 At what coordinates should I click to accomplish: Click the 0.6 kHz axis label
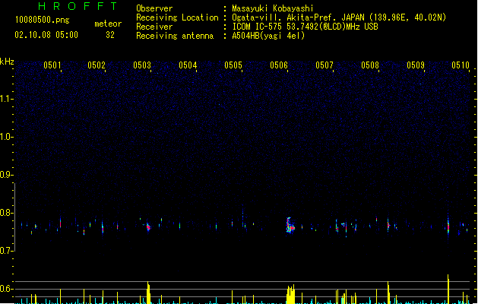(x=6, y=289)
